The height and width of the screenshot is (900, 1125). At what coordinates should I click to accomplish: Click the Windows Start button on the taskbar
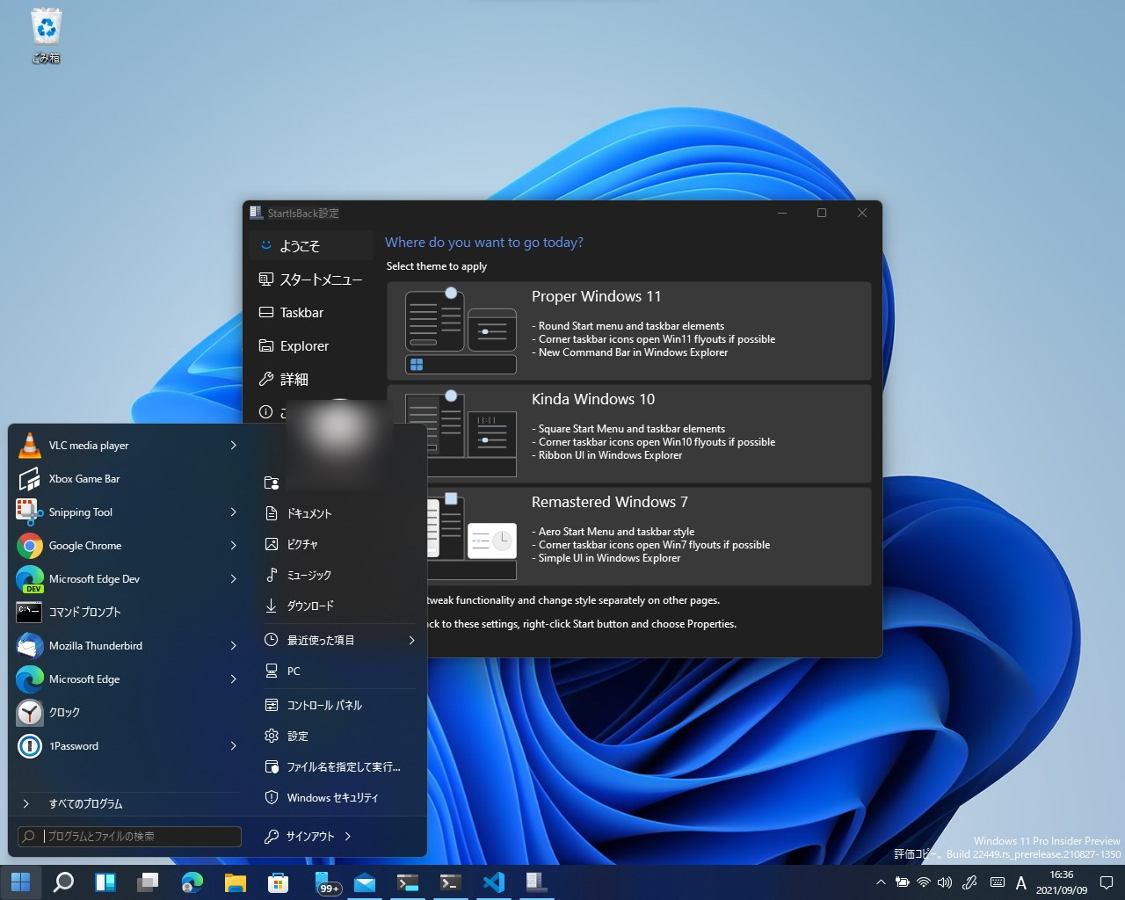(x=20, y=882)
